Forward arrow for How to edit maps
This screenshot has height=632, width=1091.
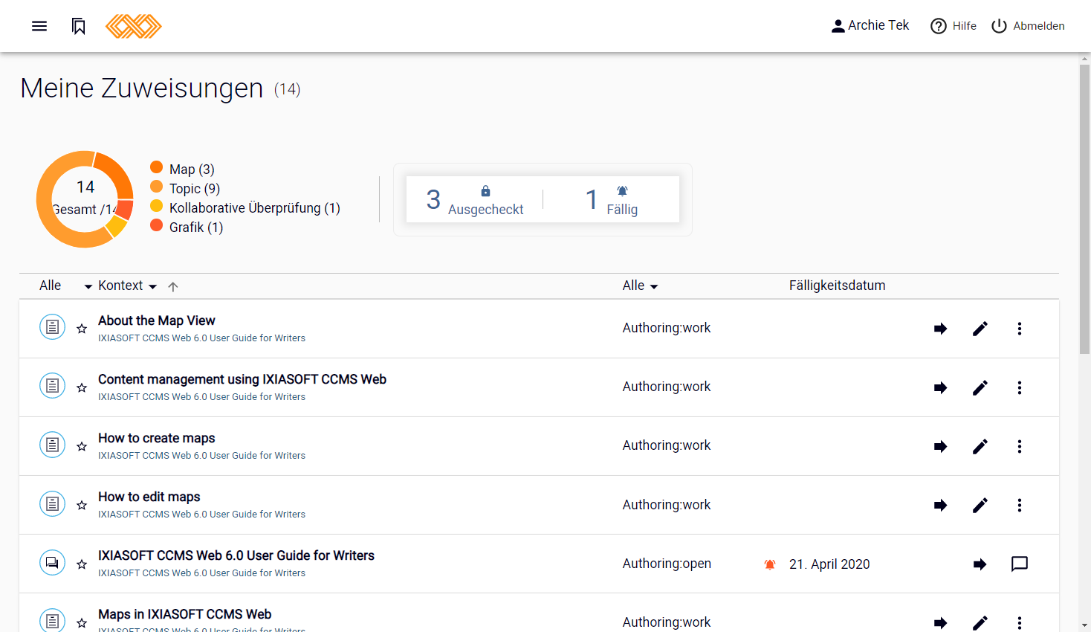pos(940,505)
